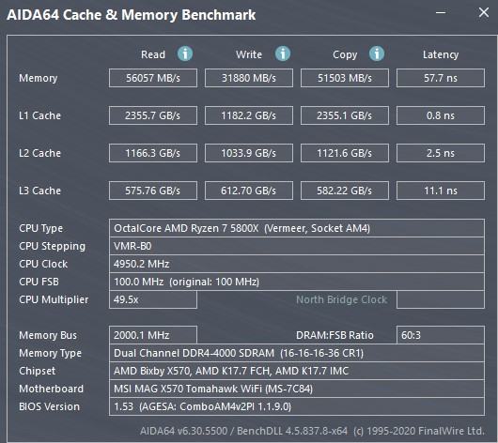Click the L1 Cache Read 2355.7 GB/s box
Viewport: 498px width, 443px height.
pyautogui.click(x=153, y=115)
